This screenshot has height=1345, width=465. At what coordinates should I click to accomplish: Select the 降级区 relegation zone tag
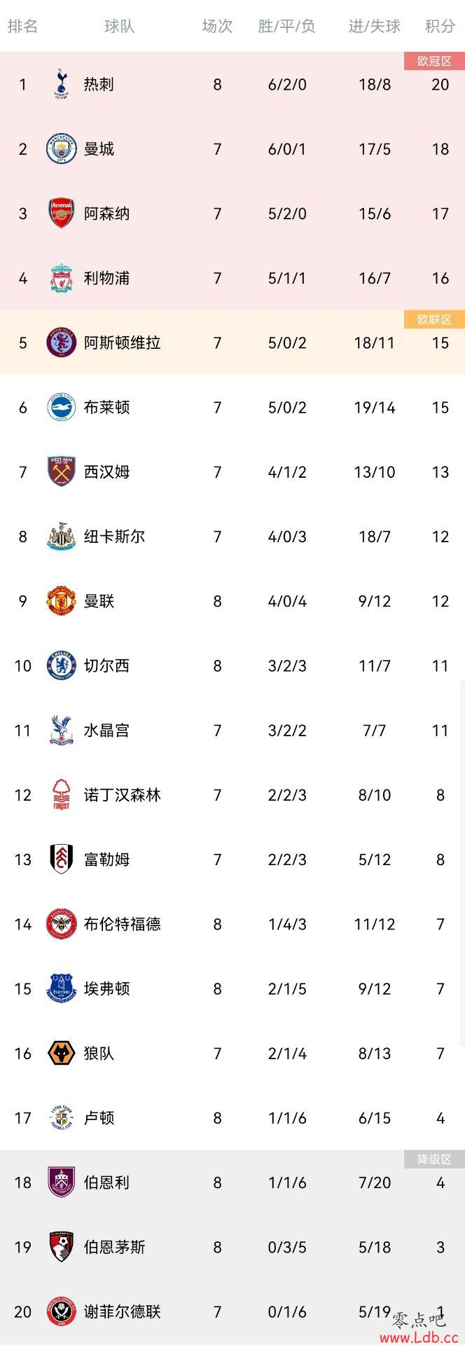click(434, 1159)
